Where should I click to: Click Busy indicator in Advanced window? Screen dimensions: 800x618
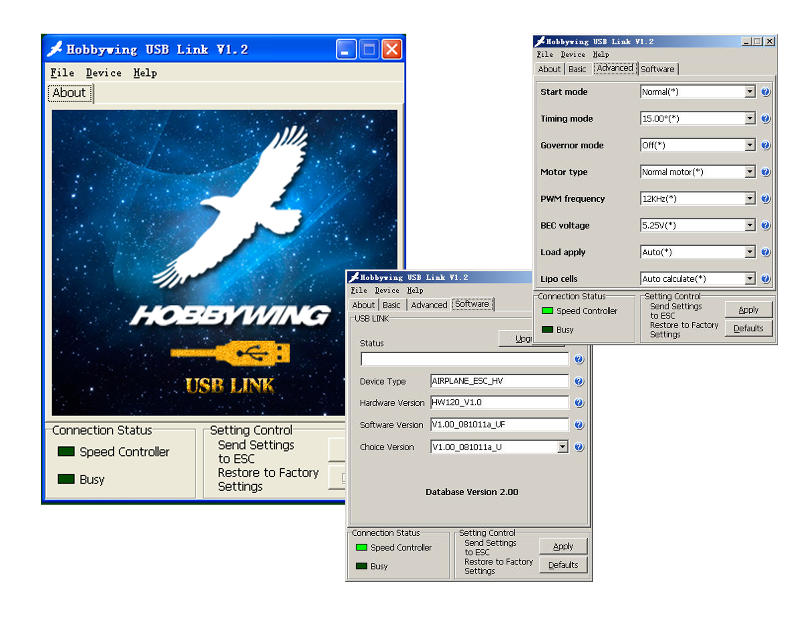[x=547, y=329]
